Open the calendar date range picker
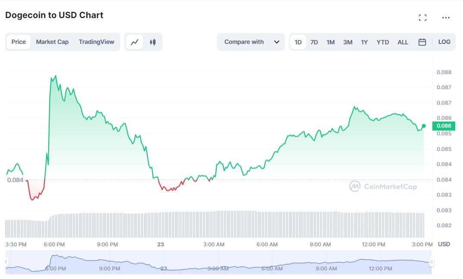The image size is (463, 279). pyautogui.click(x=422, y=42)
